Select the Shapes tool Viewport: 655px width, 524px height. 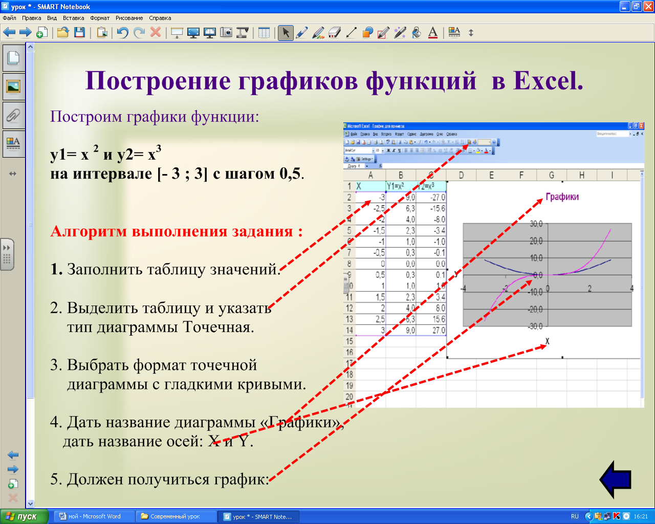[x=367, y=33]
